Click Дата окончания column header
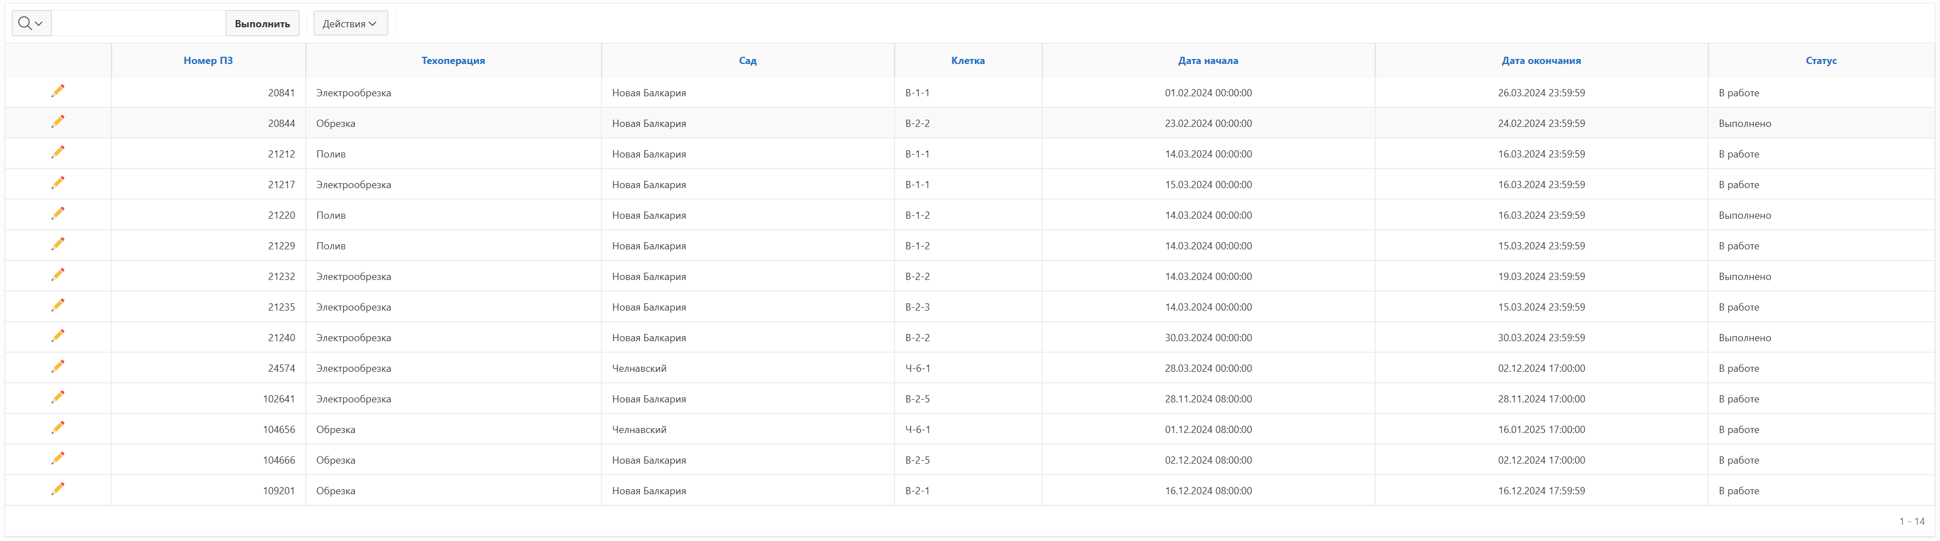The image size is (1940, 541). (x=1541, y=60)
